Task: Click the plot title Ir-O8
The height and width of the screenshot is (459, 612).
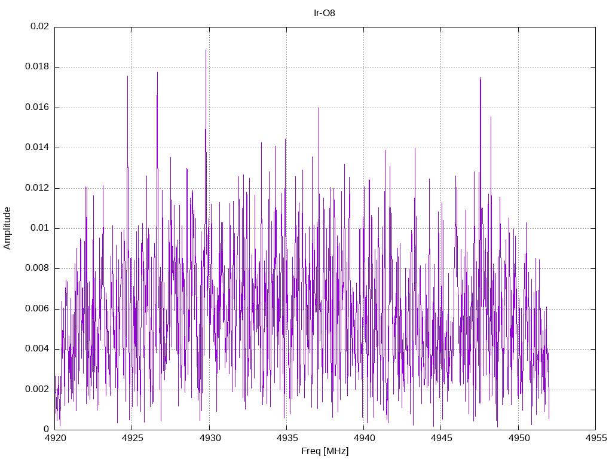Action: [x=325, y=13]
